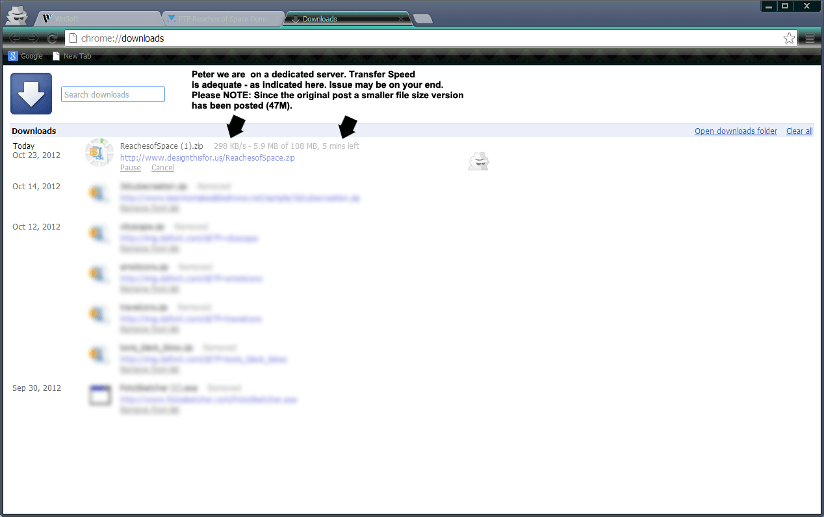Reload the current page
Screen dimensions: 824x517
(53, 38)
